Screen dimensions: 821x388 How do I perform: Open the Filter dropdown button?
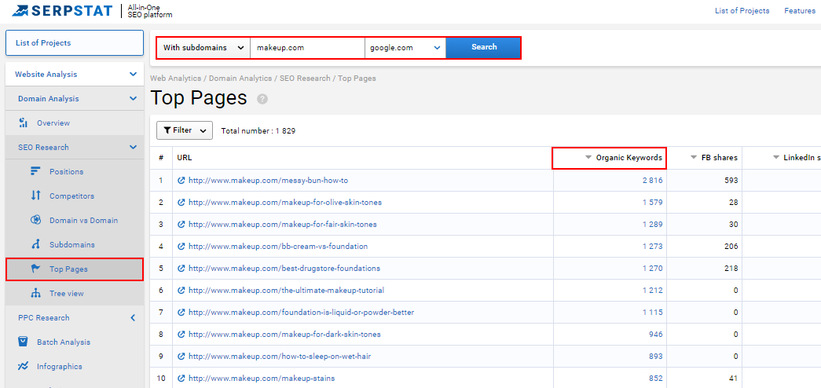pyautogui.click(x=185, y=130)
